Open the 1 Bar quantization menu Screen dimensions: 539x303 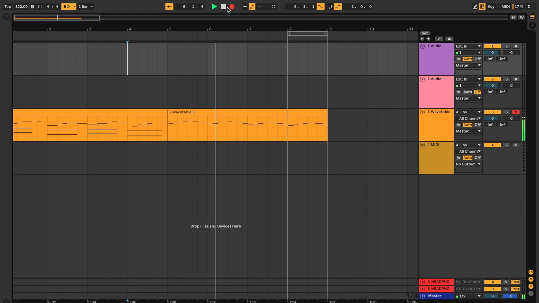[86, 6]
